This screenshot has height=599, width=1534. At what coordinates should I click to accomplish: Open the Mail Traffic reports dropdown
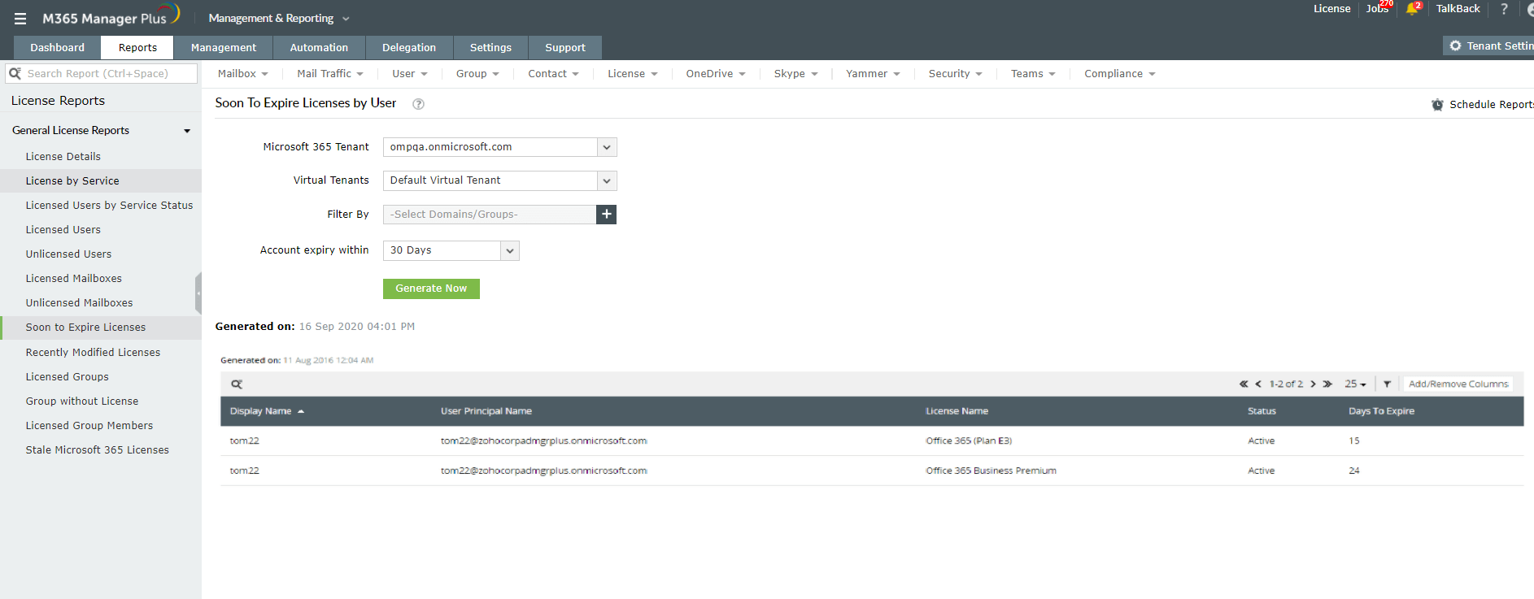pos(330,74)
